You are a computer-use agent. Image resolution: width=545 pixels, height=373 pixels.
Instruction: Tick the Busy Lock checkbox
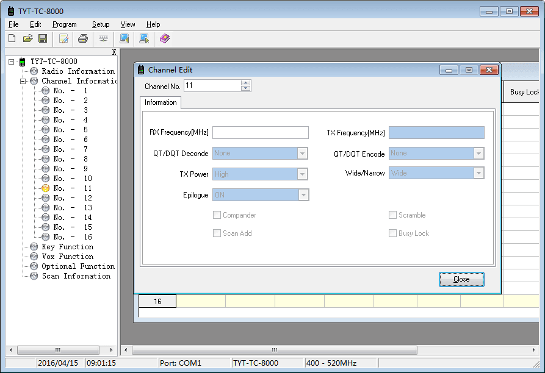pyautogui.click(x=392, y=233)
